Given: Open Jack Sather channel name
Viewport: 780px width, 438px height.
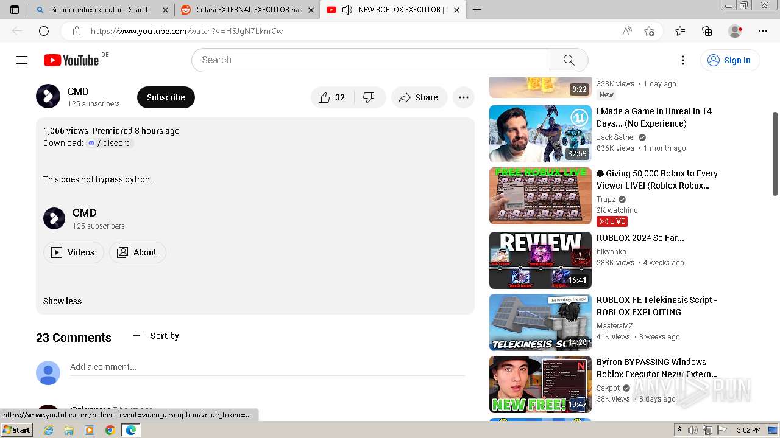Looking at the screenshot, I should [616, 137].
